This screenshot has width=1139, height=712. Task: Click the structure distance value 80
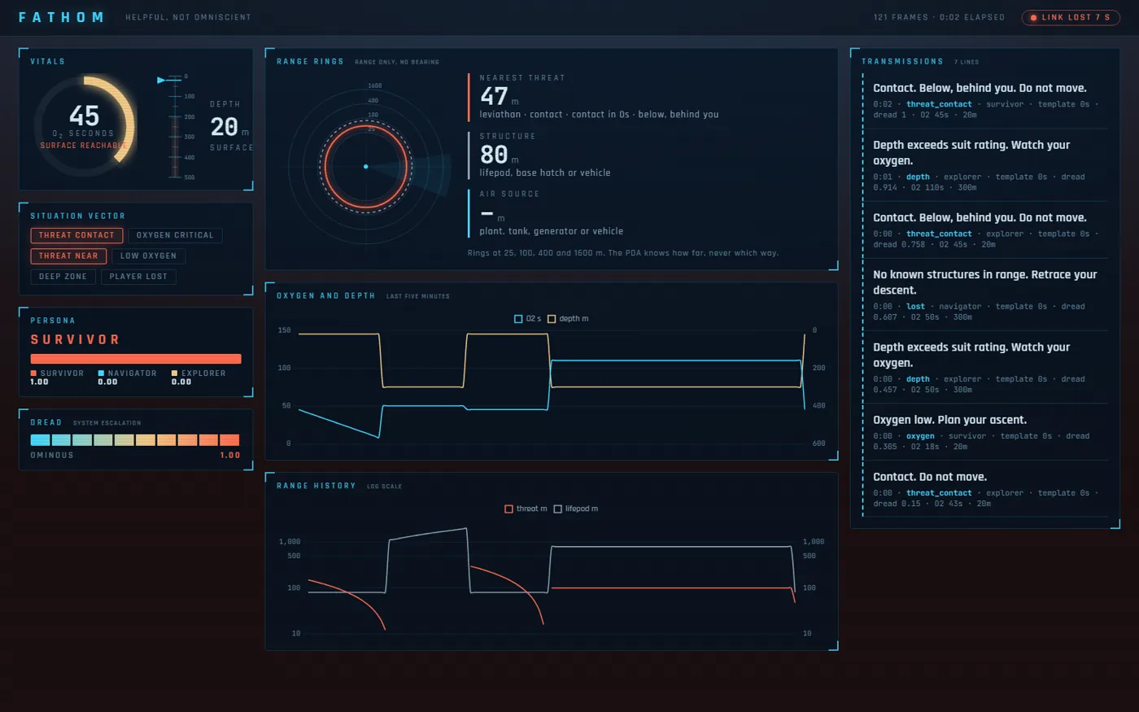pos(494,155)
